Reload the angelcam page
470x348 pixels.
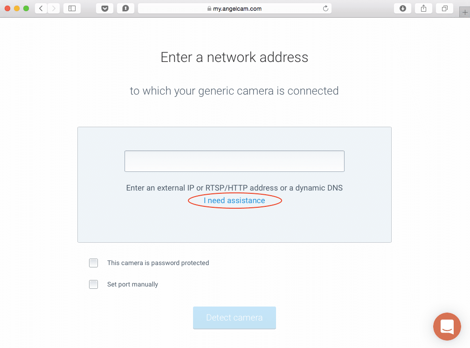coord(325,8)
